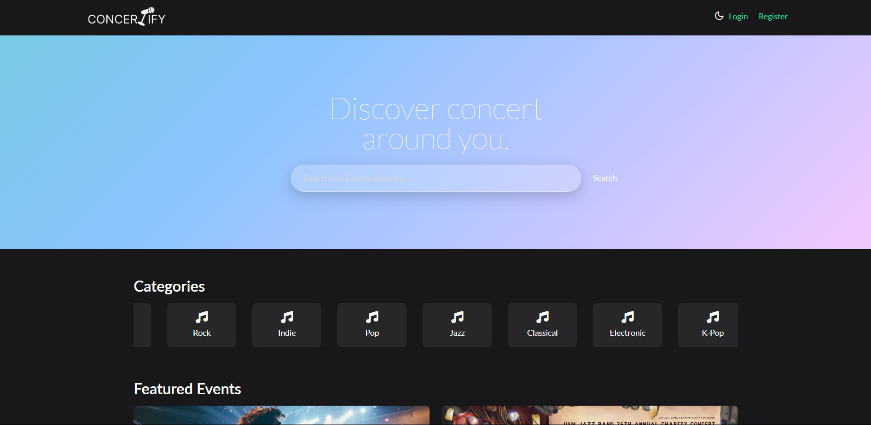Click the music note icon above K-Pop
871x425 pixels.
pos(712,317)
